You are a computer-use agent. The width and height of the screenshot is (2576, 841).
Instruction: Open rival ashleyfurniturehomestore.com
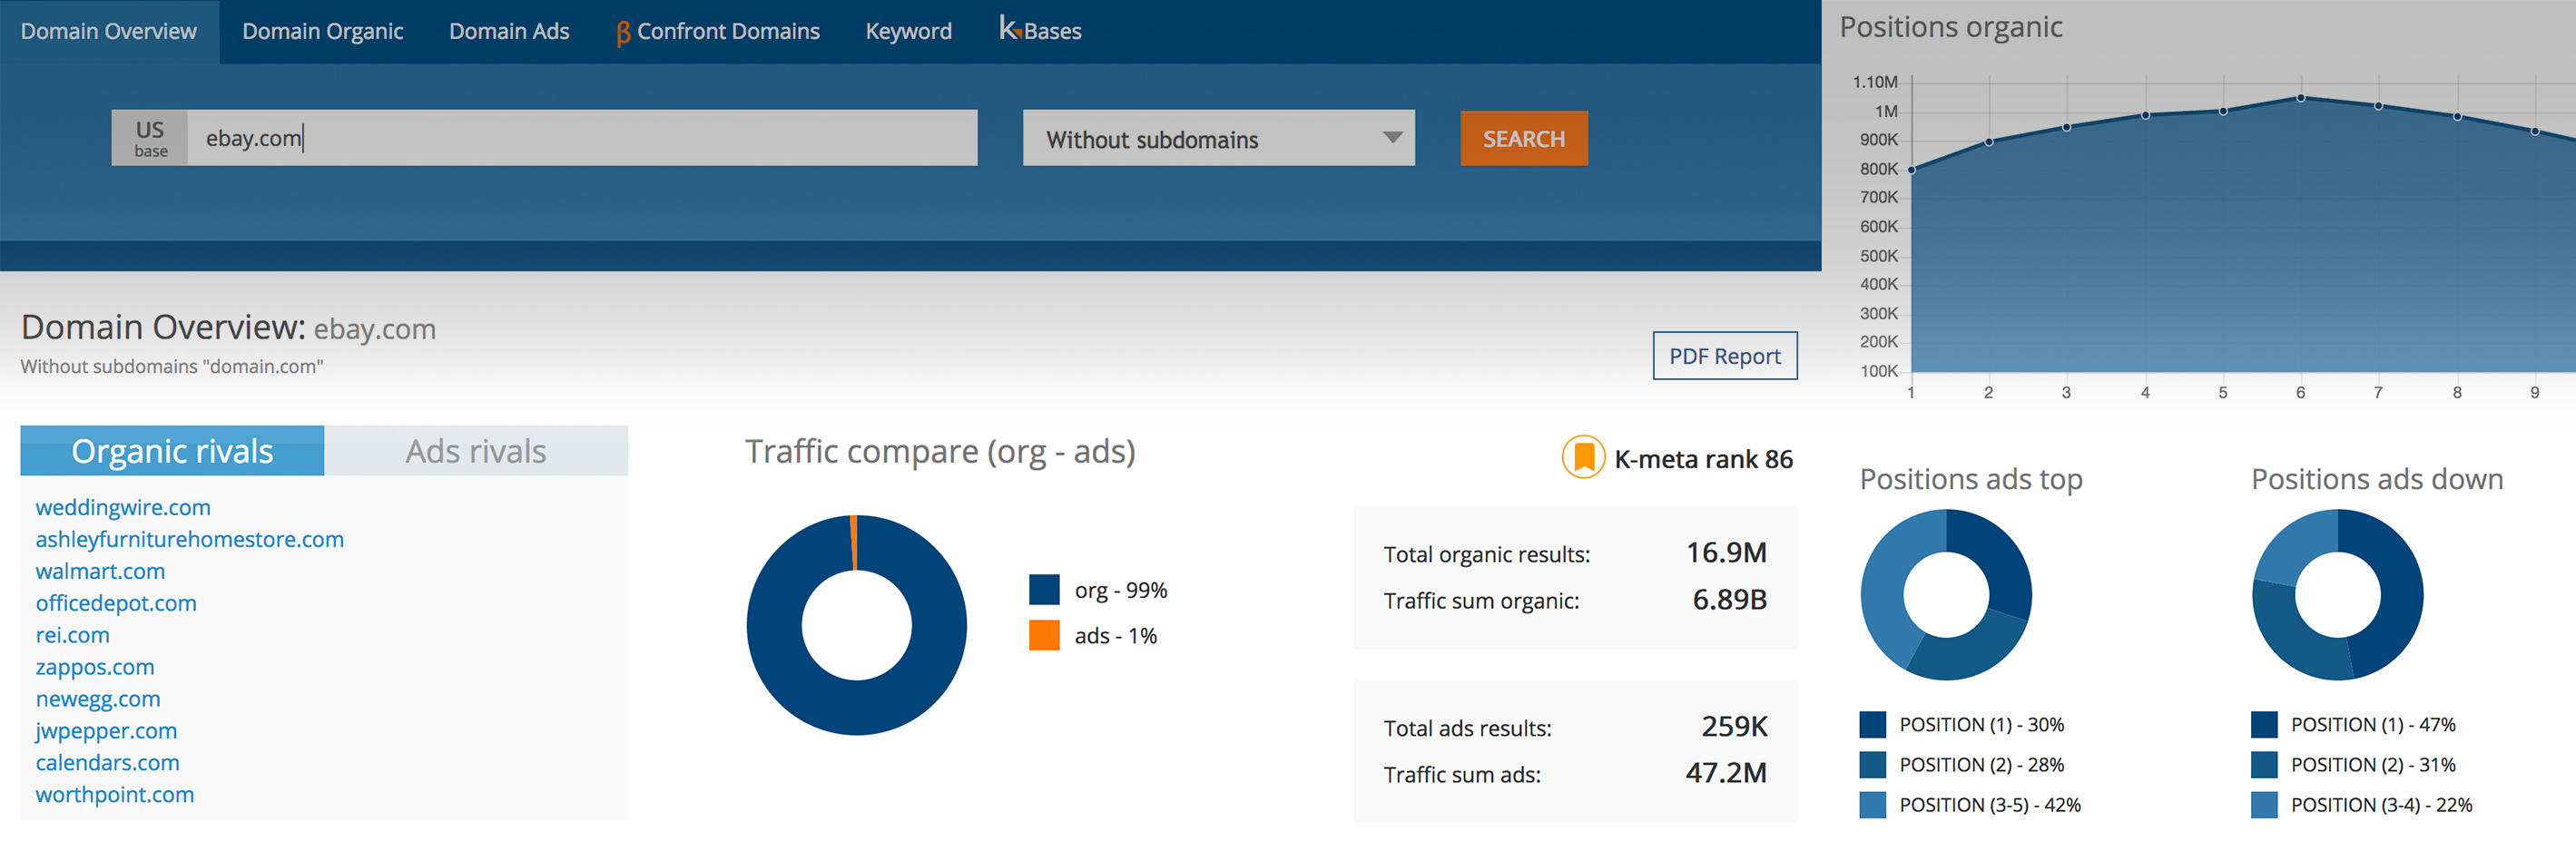tap(190, 539)
